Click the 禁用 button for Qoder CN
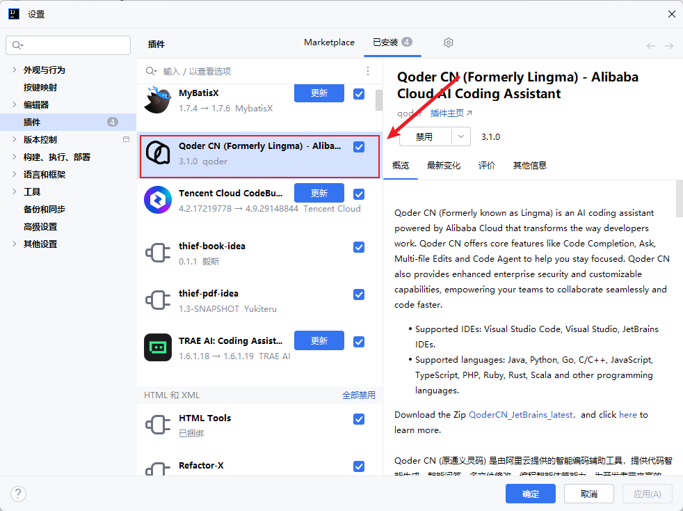The image size is (683, 511). coord(425,137)
